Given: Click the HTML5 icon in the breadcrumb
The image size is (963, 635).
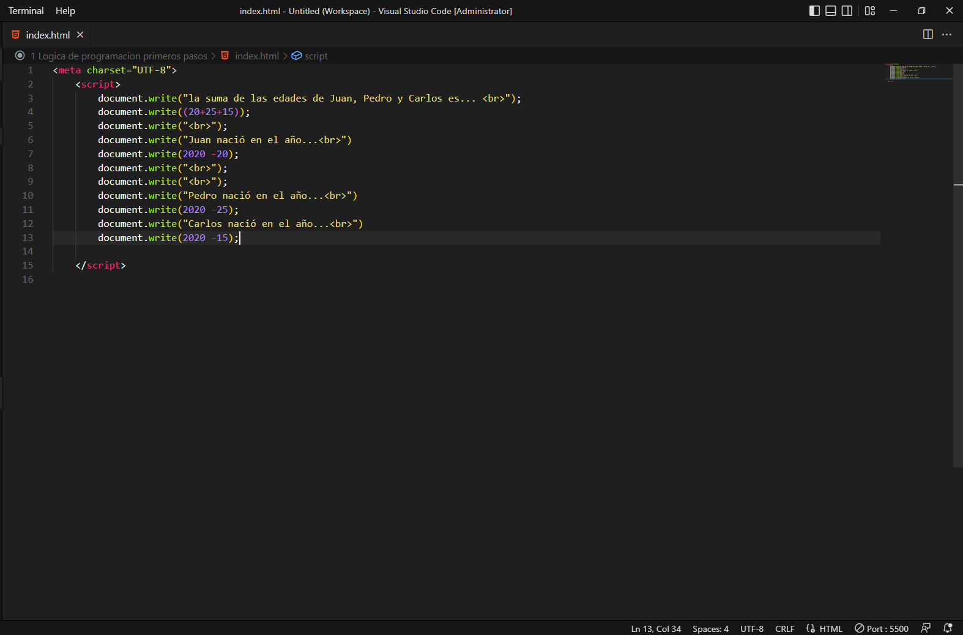Looking at the screenshot, I should (x=225, y=56).
